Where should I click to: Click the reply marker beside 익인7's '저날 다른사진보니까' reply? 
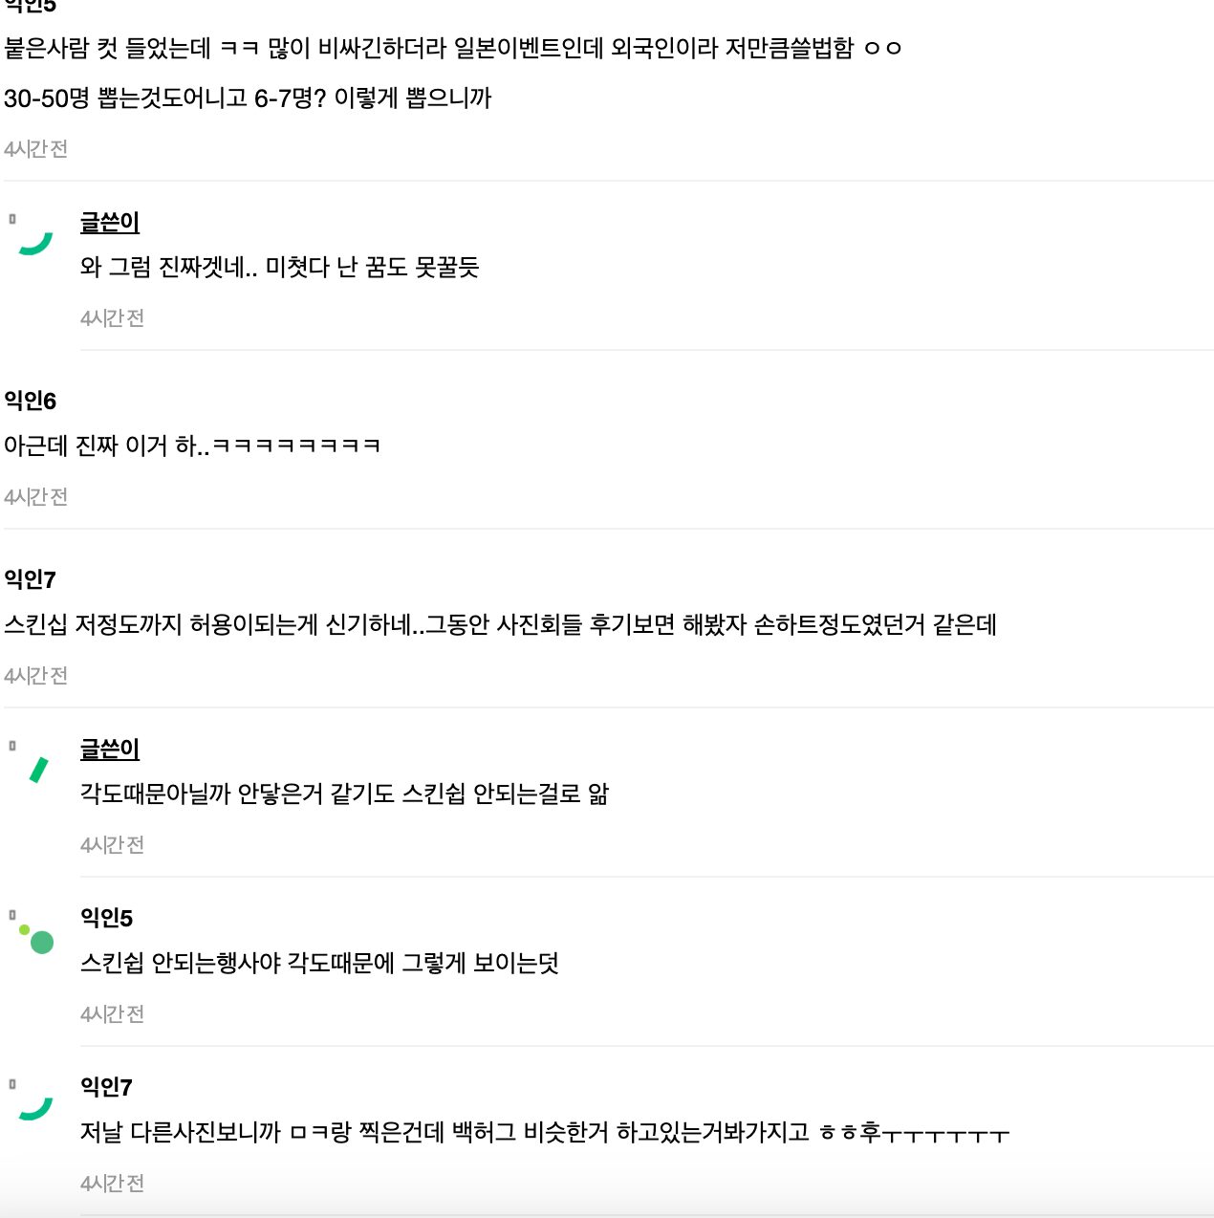[x=12, y=1084]
